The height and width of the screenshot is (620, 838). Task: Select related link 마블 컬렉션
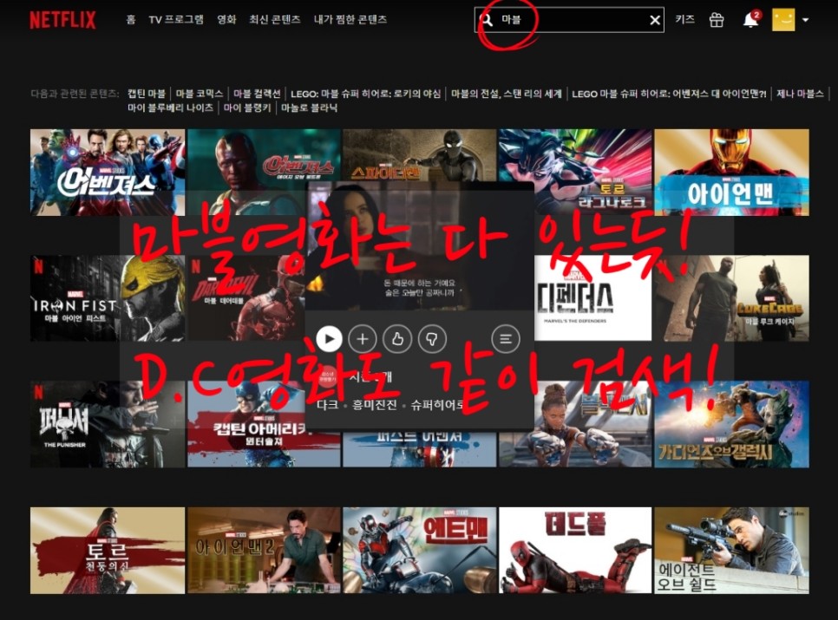point(257,94)
